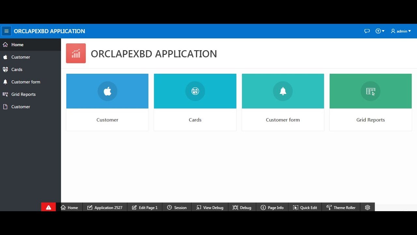Toggle Debug in the developer toolbar

pyautogui.click(x=242, y=208)
